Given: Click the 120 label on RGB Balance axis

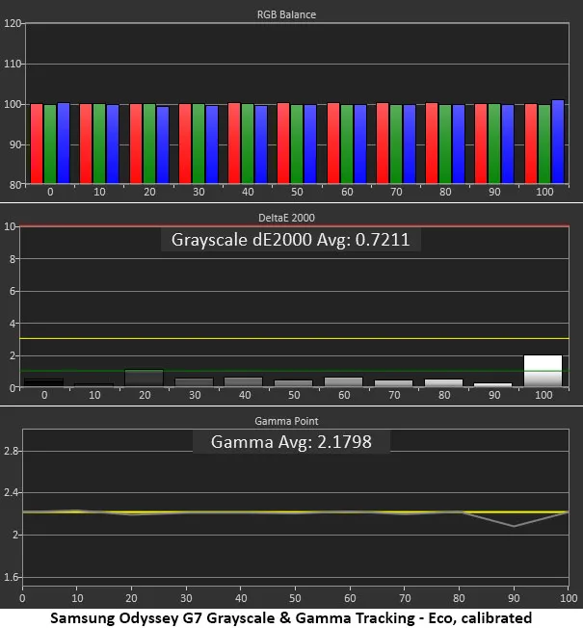Looking at the screenshot, I should click(x=12, y=23).
